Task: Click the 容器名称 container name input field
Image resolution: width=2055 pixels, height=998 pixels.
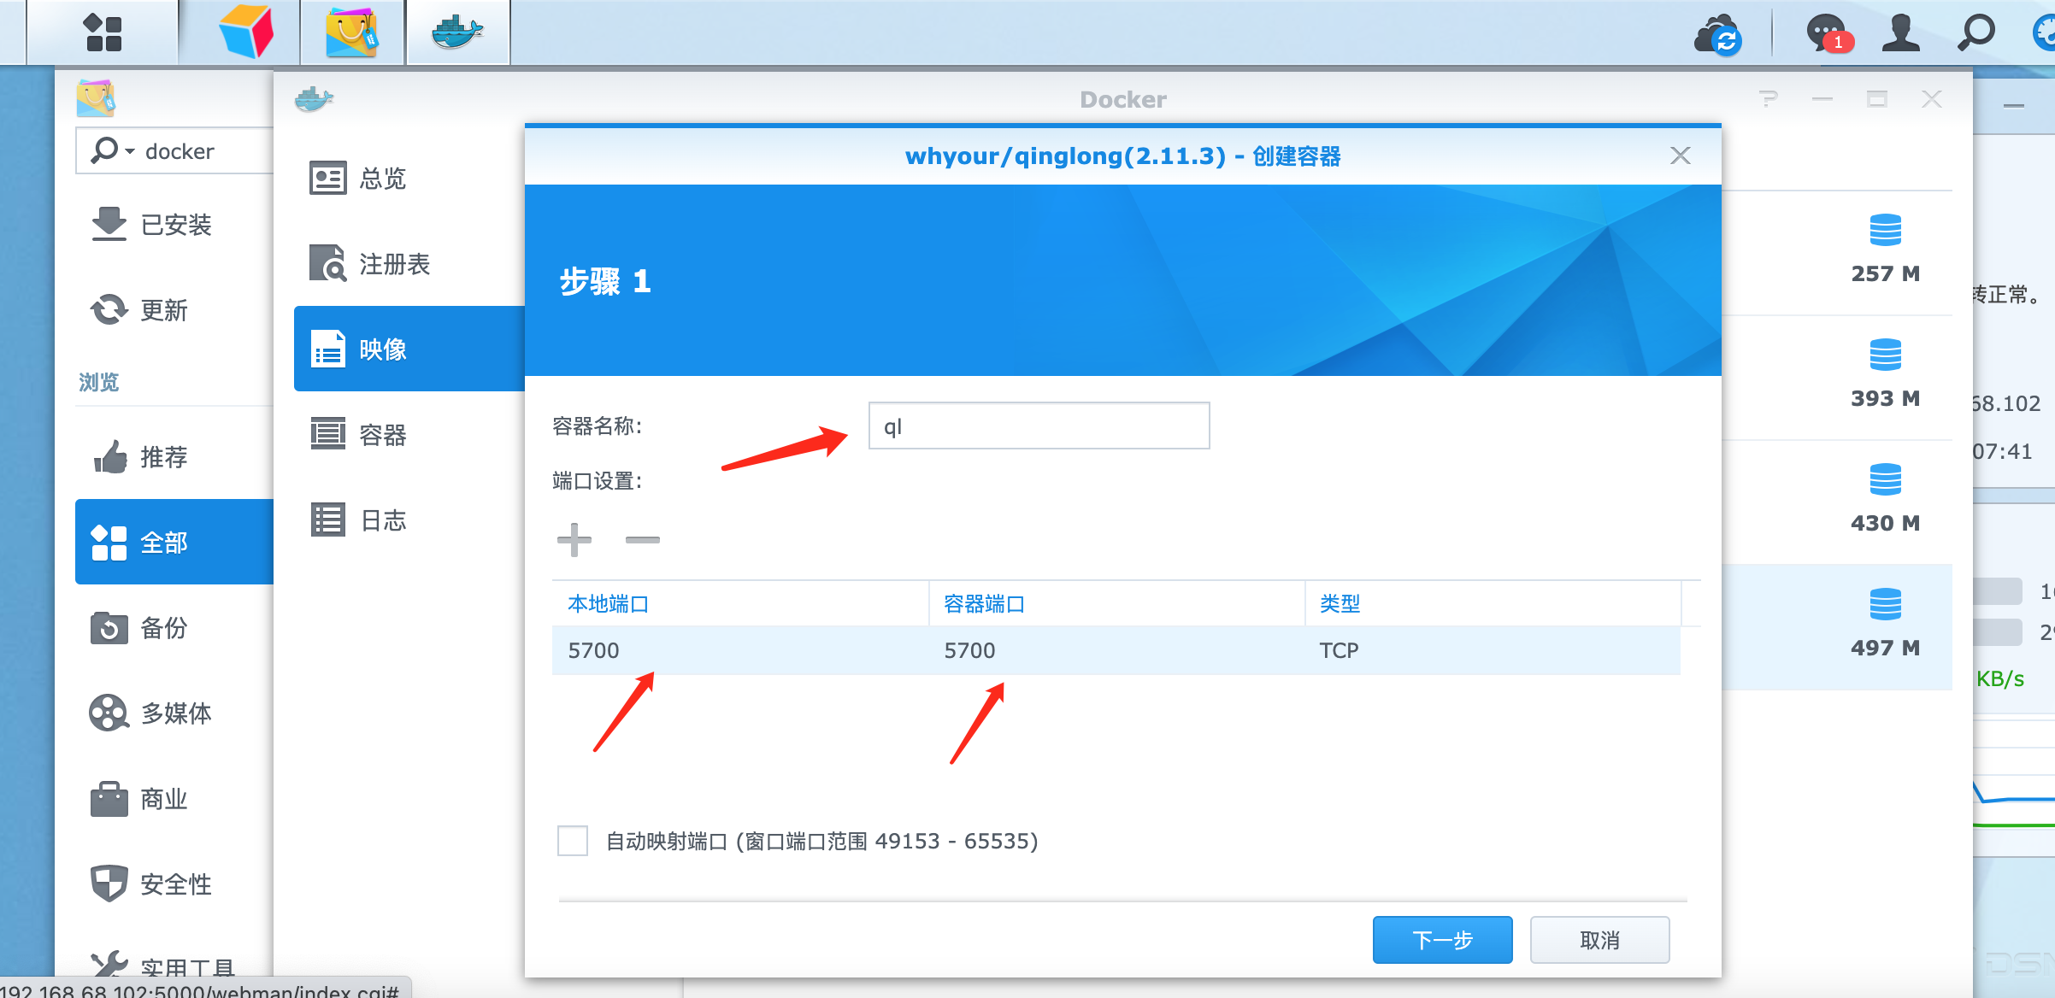Action: click(x=1039, y=426)
